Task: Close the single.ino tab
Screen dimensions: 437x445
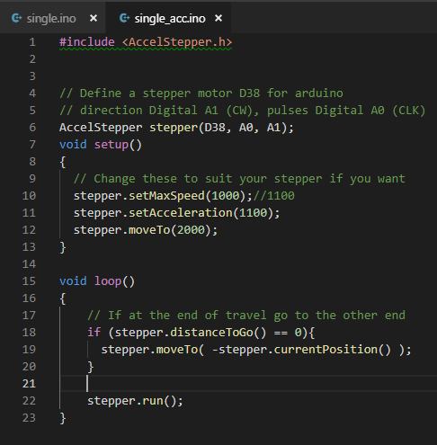Action: click(x=94, y=18)
